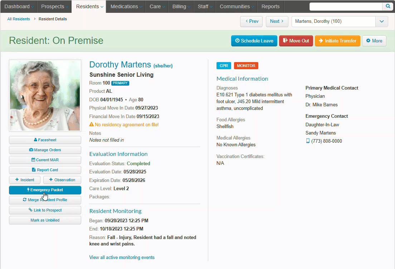
Task: Click the Move Out door icon
Action: 285,41
